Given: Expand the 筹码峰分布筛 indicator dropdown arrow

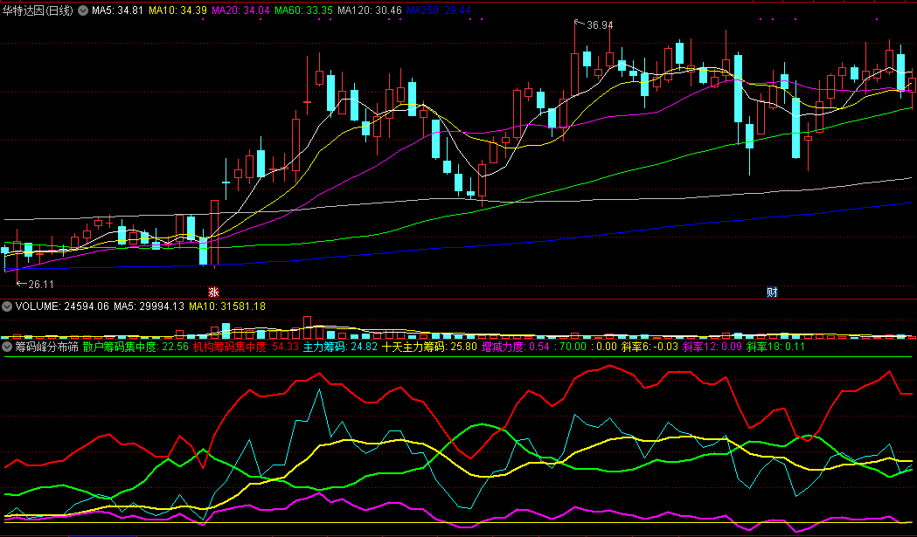Looking at the screenshot, I should (x=7, y=347).
